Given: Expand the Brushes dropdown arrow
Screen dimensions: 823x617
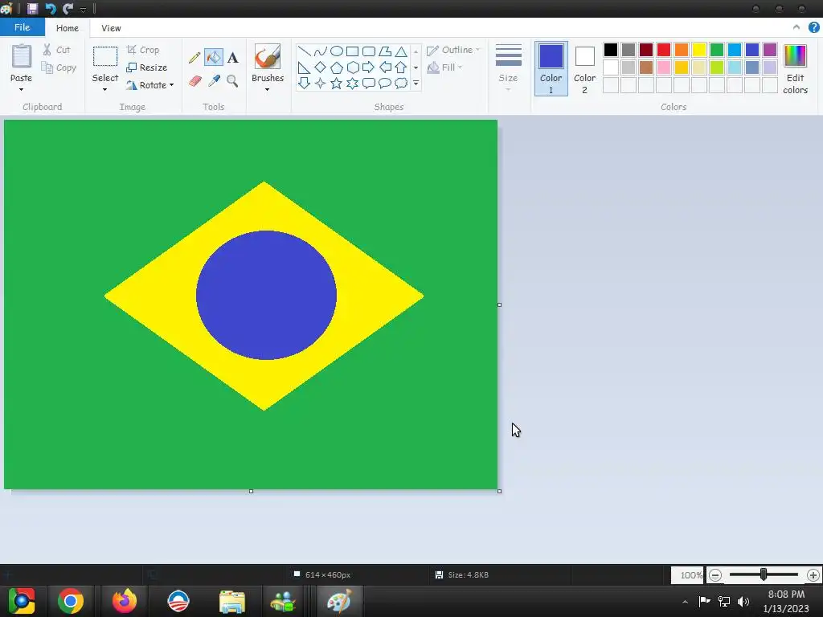Looking at the screenshot, I should [x=267, y=90].
